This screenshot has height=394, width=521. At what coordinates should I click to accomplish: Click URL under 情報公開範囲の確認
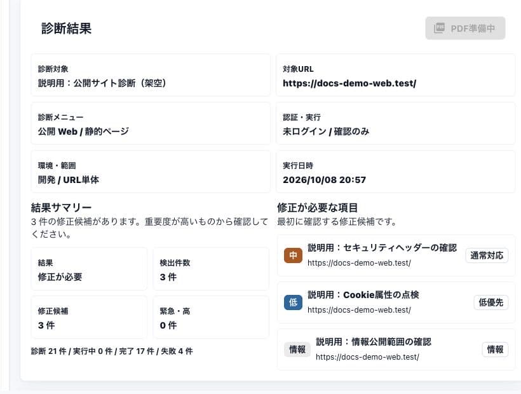[x=367, y=357]
